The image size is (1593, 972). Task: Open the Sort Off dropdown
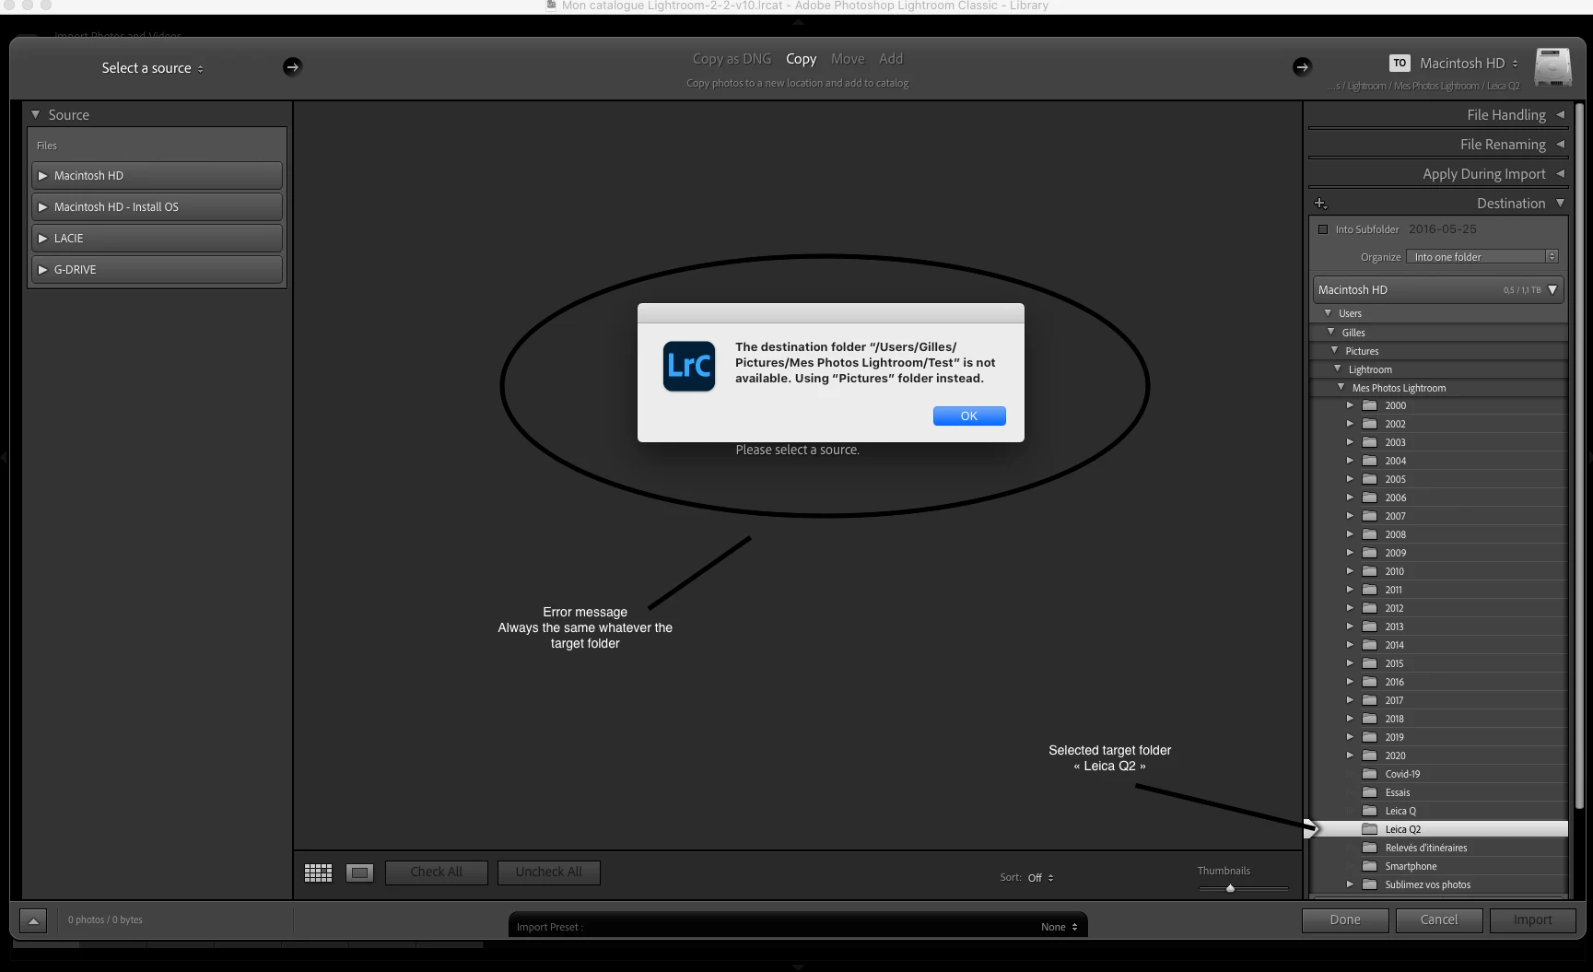1040,878
